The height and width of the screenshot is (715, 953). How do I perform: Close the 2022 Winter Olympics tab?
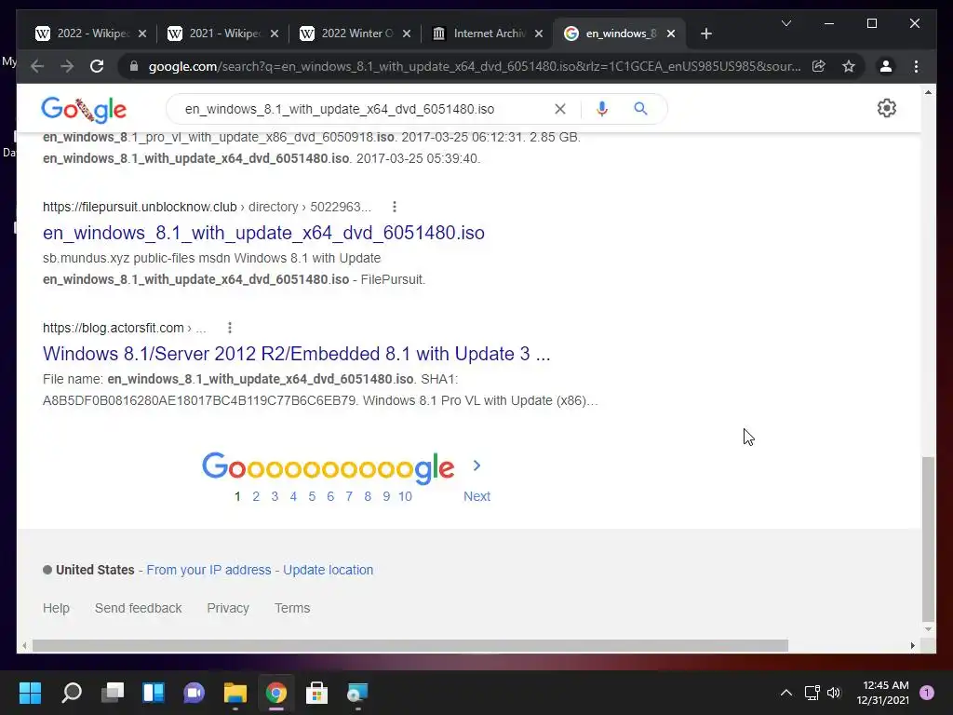click(407, 34)
